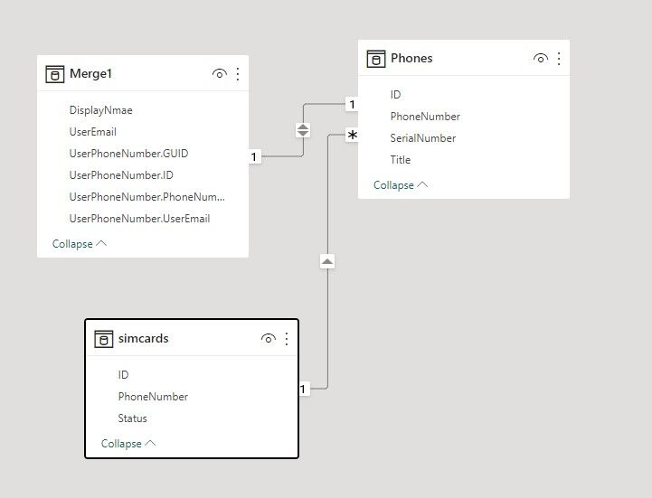
Task: Select UserEmail field in Merge1
Action: click(x=93, y=132)
